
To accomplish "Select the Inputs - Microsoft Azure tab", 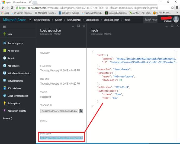I will tap(16, 2).
